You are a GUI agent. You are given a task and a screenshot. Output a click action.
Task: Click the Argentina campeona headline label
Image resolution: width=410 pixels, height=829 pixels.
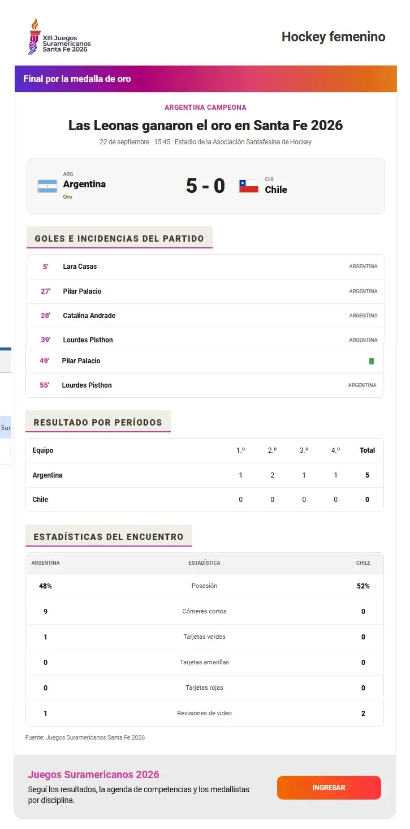coord(205,108)
